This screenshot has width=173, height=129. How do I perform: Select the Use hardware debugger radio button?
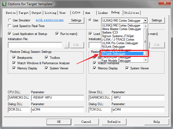(x=90, y=20)
